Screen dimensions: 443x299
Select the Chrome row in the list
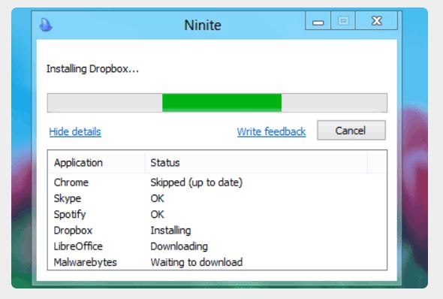[217, 183]
